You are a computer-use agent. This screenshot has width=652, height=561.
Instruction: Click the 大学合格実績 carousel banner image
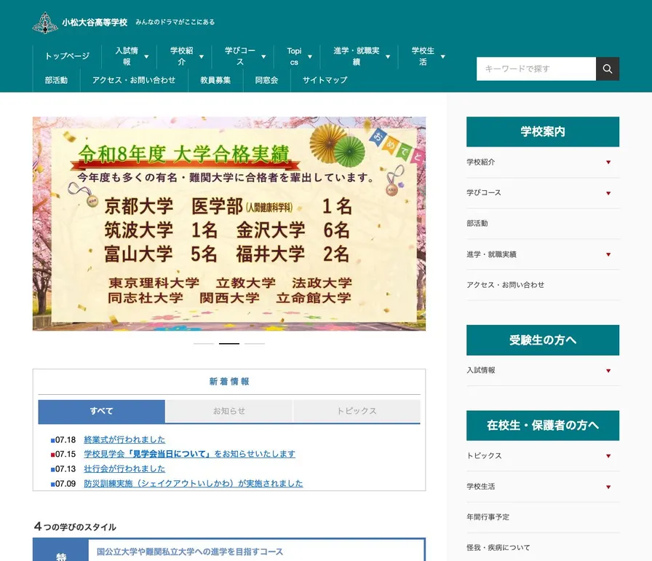[x=229, y=224]
